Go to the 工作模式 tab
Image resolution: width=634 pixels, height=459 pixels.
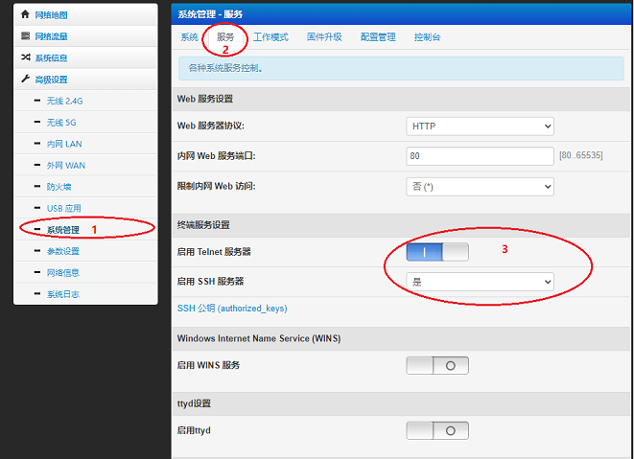click(270, 37)
